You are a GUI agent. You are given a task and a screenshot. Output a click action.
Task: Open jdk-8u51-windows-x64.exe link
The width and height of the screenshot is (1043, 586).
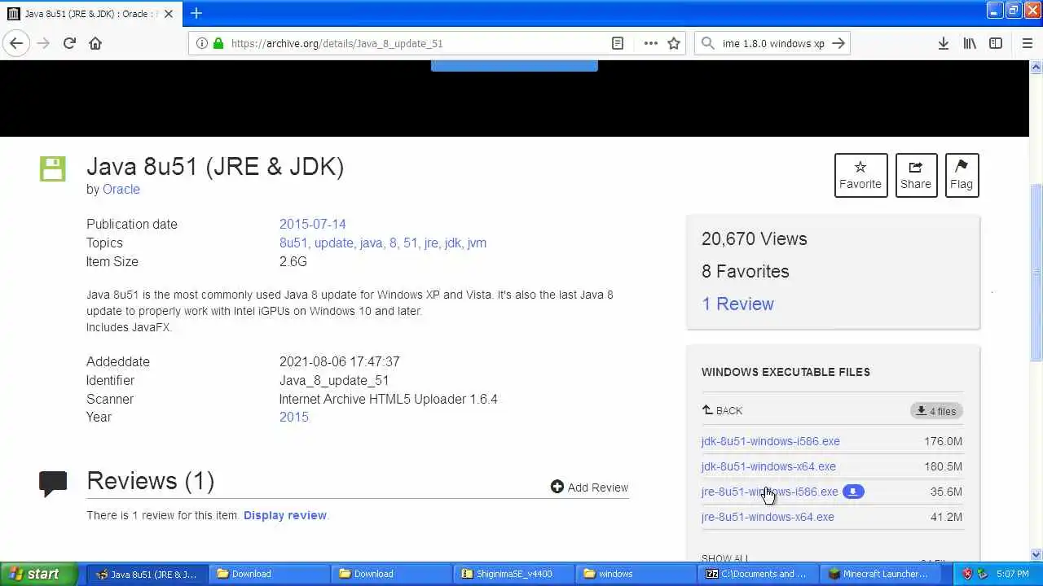[x=768, y=466]
